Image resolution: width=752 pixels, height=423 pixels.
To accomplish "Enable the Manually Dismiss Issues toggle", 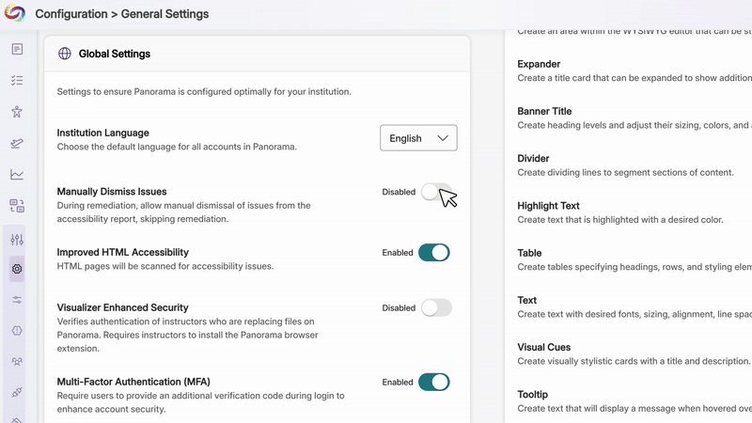I will click(436, 192).
